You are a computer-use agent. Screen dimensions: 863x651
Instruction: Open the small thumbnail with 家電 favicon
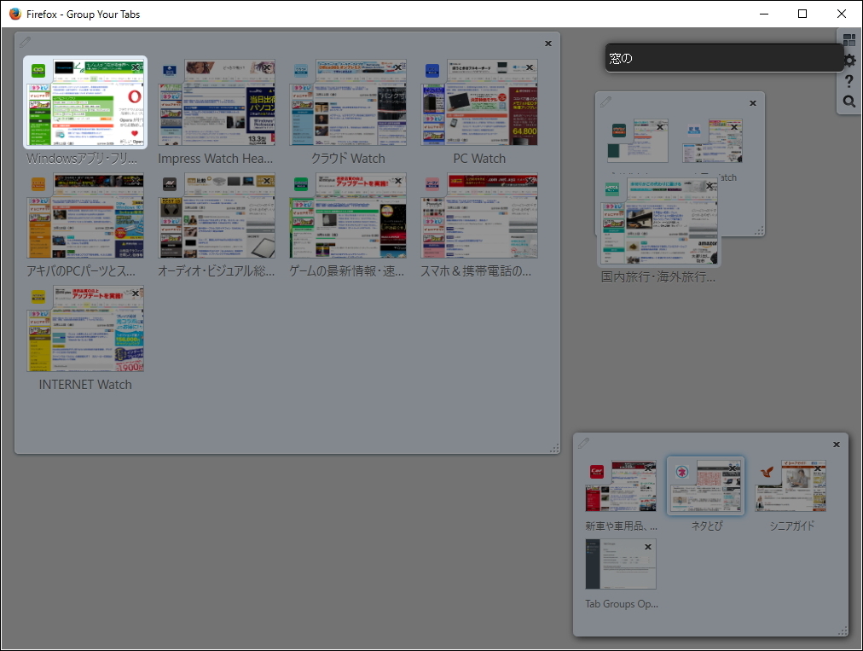click(x=712, y=141)
